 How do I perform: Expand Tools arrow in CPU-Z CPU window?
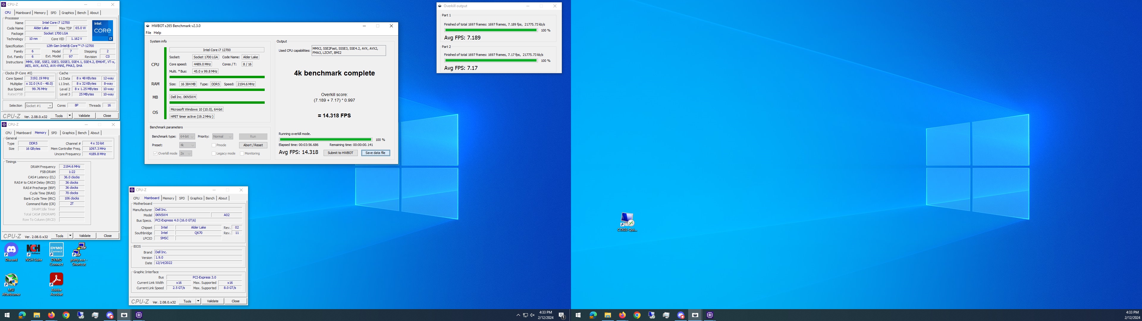tap(70, 116)
